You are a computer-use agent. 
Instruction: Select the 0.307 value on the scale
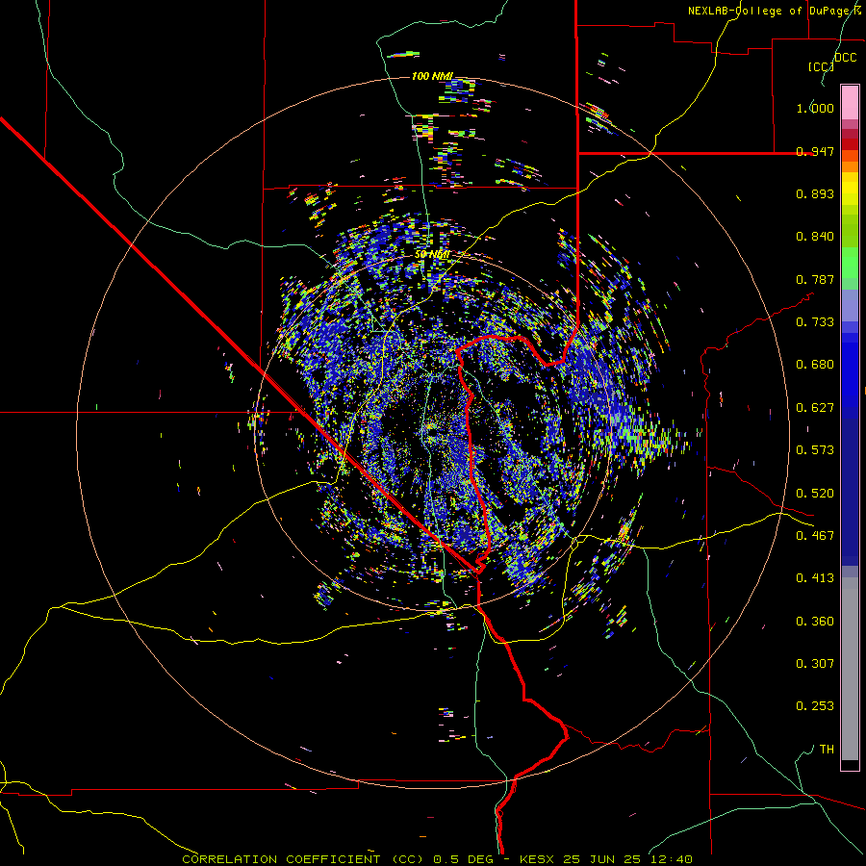coord(815,664)
